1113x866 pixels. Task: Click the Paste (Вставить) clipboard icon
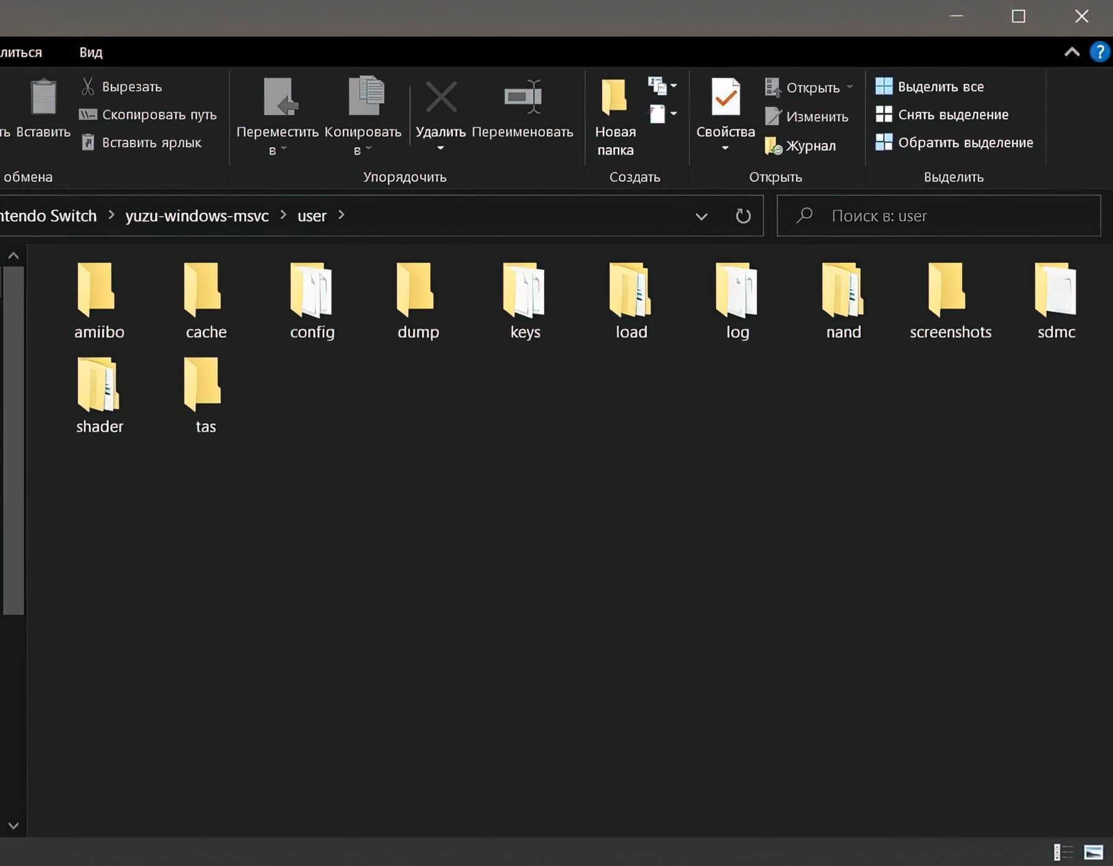(43, 99)
